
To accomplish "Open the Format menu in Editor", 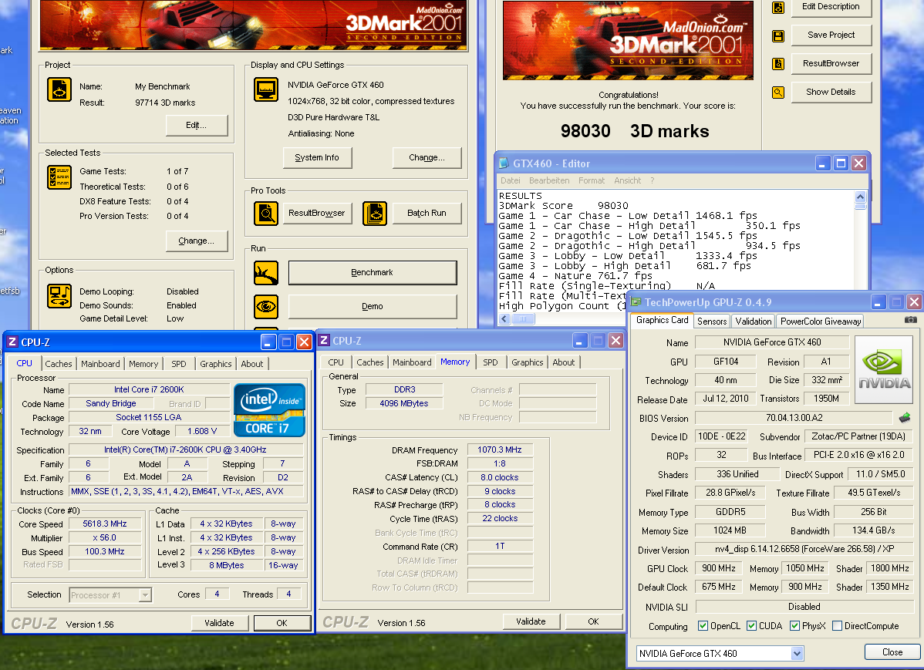I will pyautogui.click(x=592, y=181).
